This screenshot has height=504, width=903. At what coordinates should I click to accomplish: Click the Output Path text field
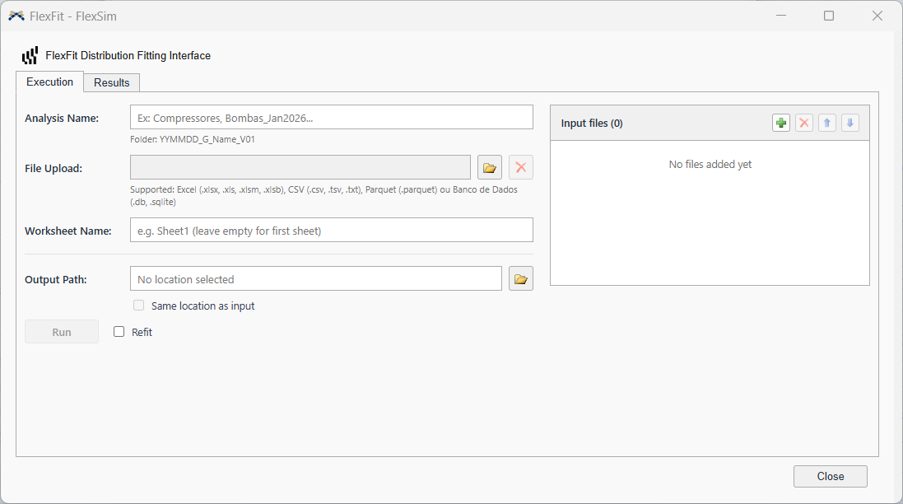click(x=316, y=279)
